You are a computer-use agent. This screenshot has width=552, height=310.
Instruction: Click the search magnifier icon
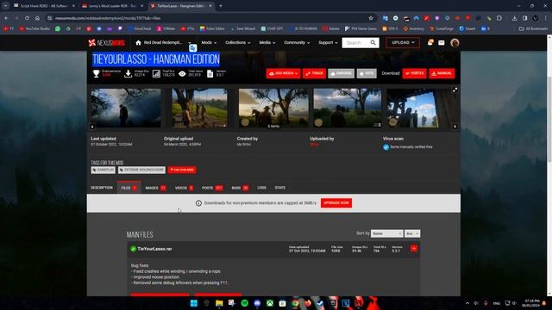(373, 42)
